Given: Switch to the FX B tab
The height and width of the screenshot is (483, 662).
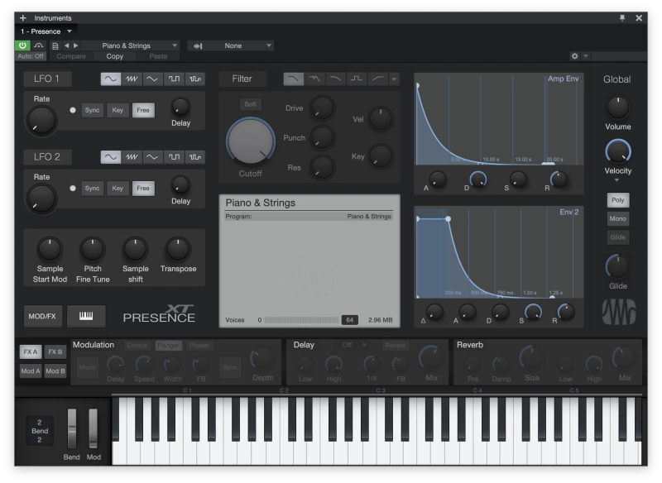Looking at the screenshot, I should tap(55, 351).
